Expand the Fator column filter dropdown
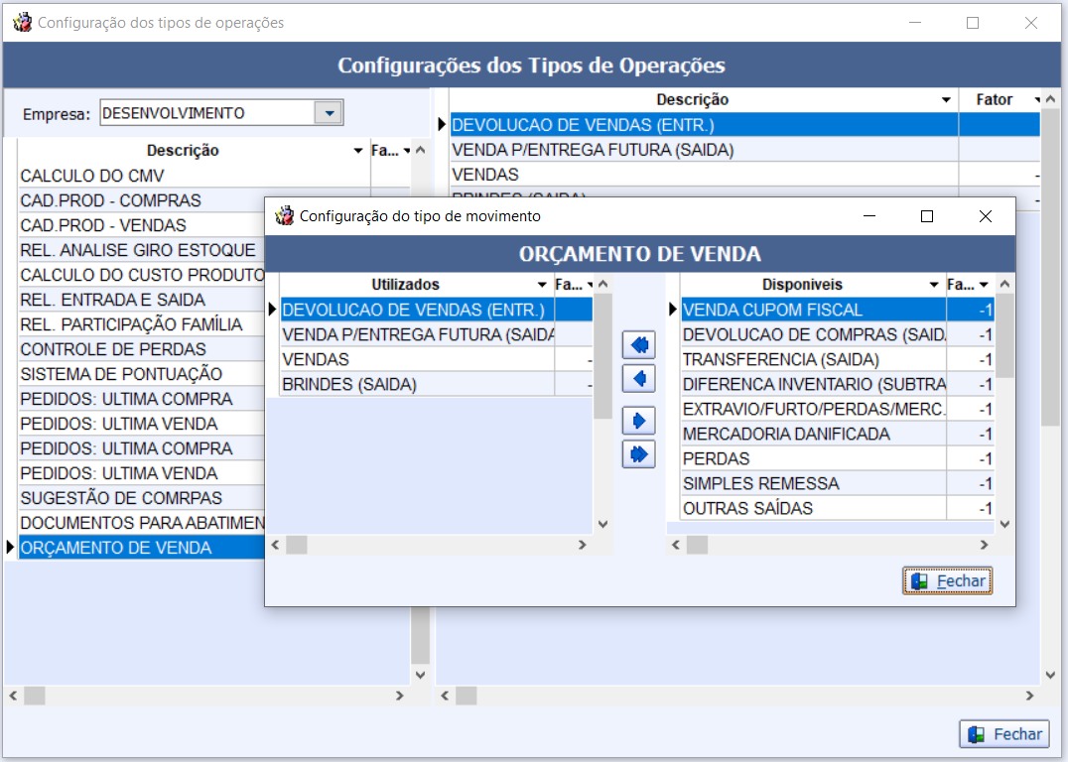 click(x=1036, y=100)
